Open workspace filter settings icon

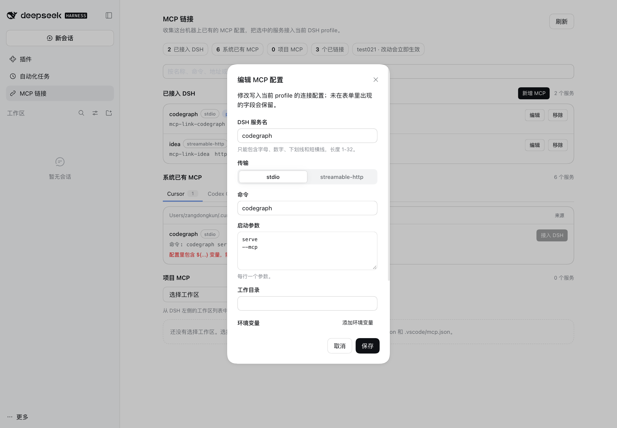coord(95,113)
